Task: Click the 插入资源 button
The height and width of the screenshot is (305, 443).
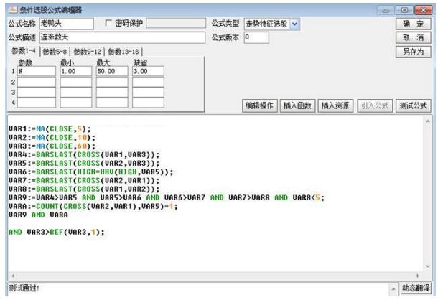Action: pos(335,105)
